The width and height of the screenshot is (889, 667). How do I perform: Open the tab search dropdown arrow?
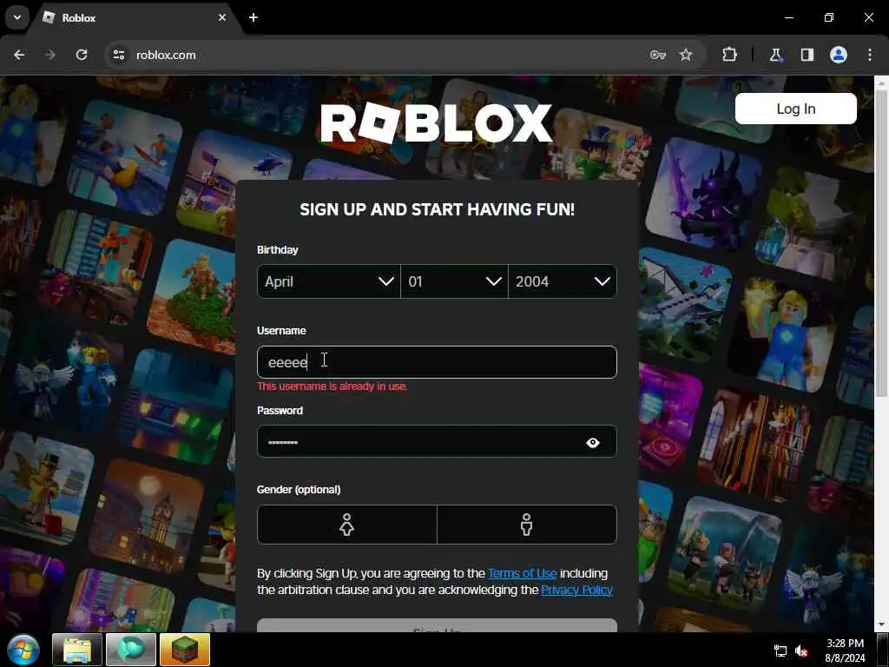pyautogui.click(x=17, y=17)
